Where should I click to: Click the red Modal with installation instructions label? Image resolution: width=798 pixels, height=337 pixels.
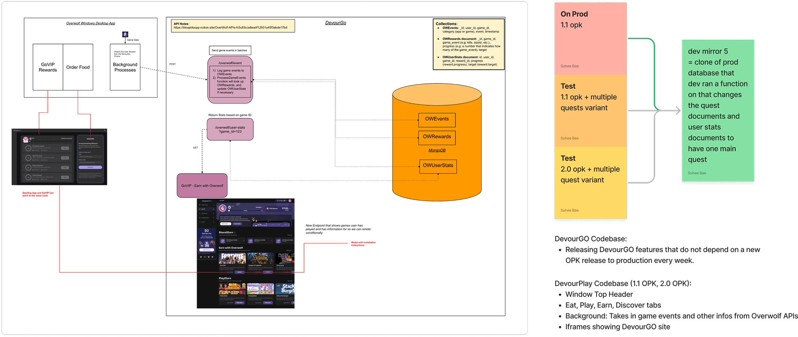click(363, 244)
